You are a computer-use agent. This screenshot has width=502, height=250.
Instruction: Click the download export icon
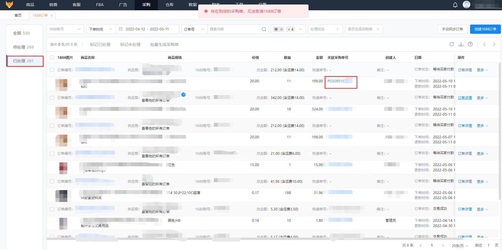(x=461, y=44)
